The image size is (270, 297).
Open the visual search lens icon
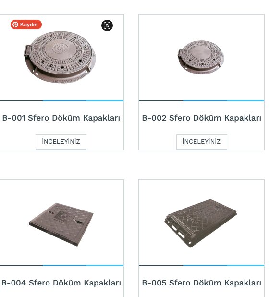click(107, 25)
